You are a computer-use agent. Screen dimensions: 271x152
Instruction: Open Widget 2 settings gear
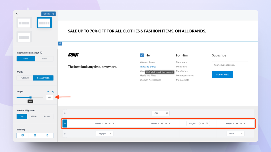[162, 123]
